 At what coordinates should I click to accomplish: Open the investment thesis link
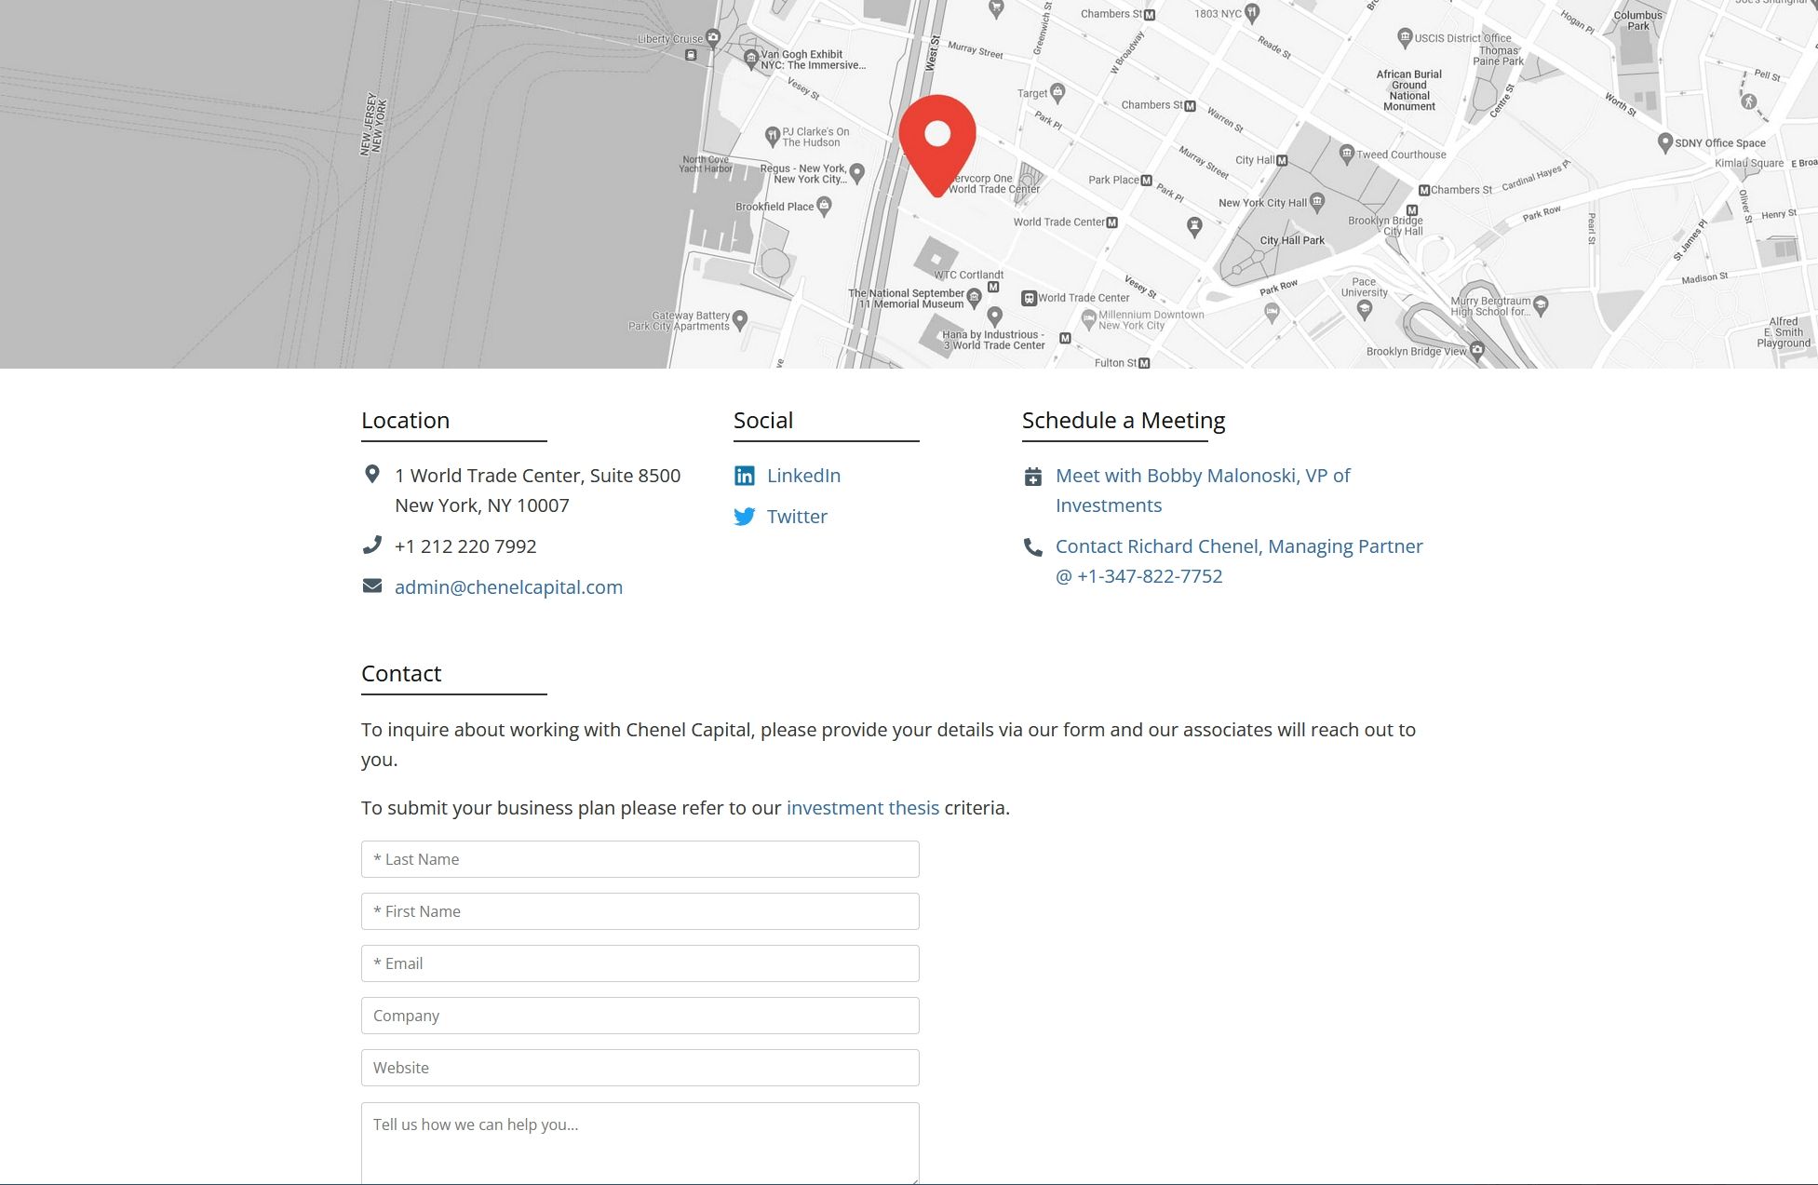862,808
